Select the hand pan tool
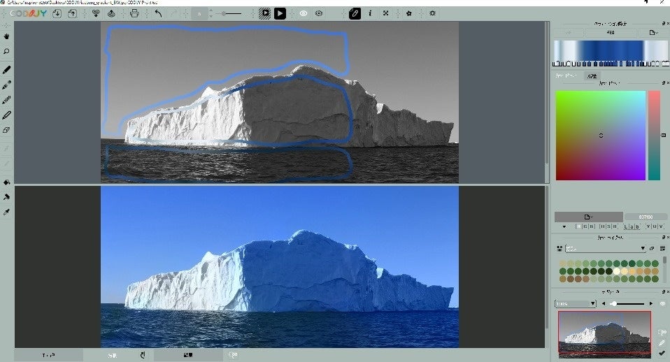This screenshot has width=670, height=362. pos(6,37)
